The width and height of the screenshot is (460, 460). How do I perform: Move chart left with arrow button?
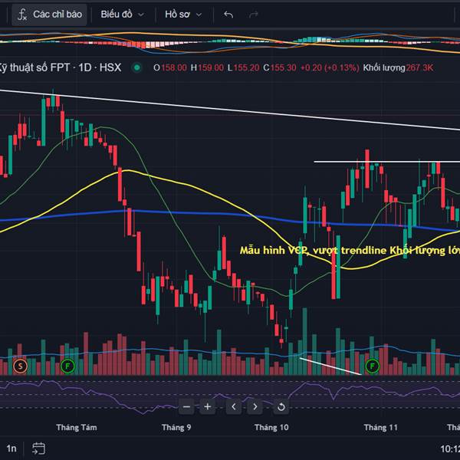pos(234,406)
